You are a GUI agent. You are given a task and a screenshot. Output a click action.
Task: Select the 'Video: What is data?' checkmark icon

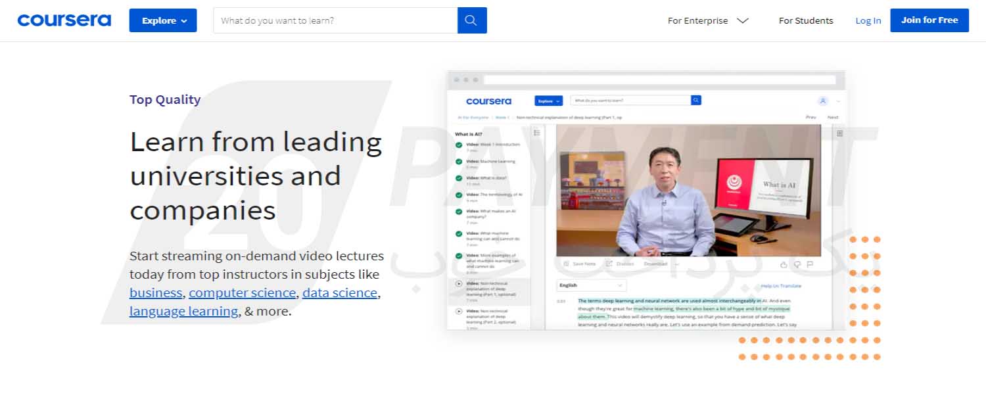[x=458, y=179]
